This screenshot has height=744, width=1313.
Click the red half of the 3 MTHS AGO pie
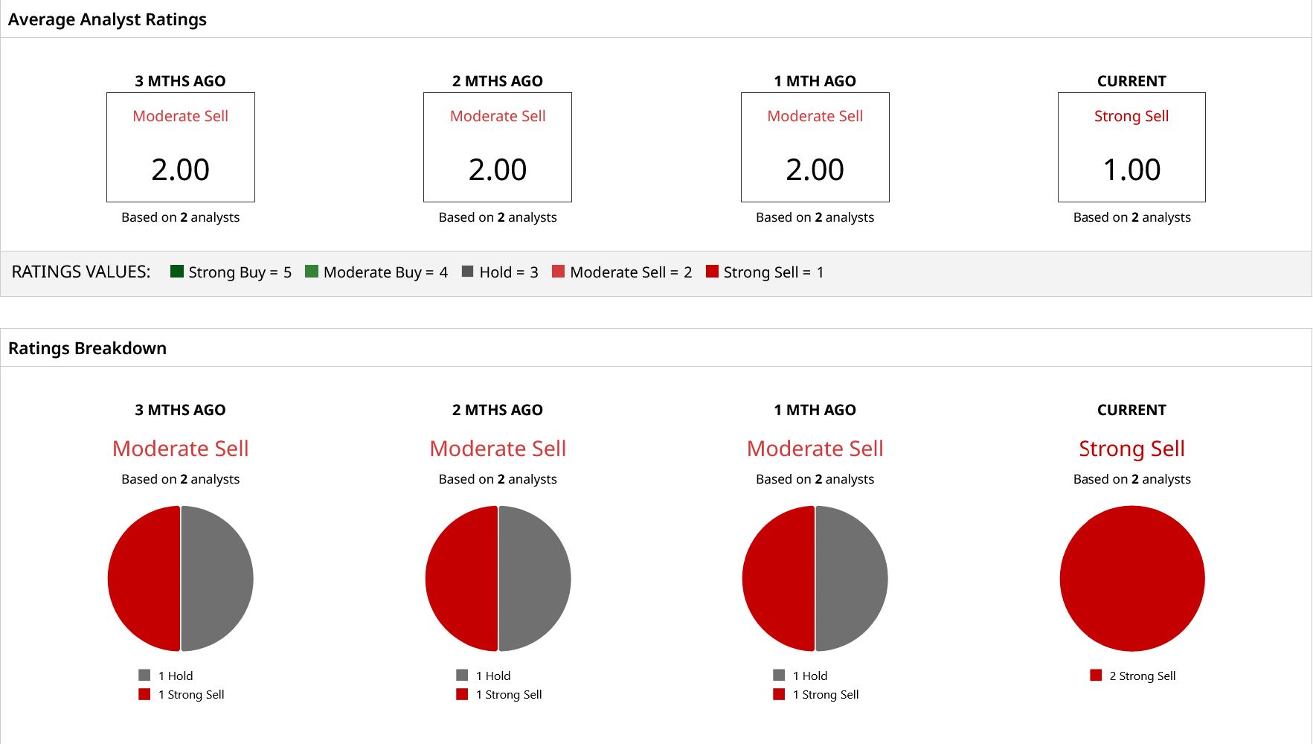(x=144, y=579)
